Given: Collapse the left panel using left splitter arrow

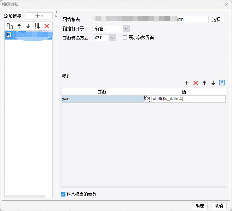Looking at the screenshot, I should coord(56,12).
